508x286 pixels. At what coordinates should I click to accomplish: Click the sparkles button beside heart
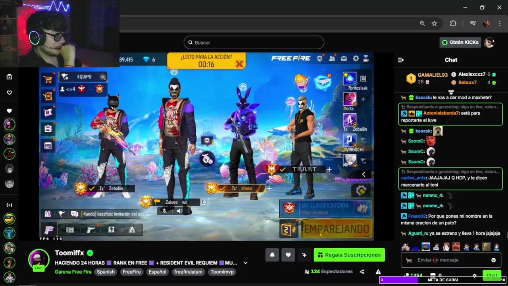coord(304,255)
